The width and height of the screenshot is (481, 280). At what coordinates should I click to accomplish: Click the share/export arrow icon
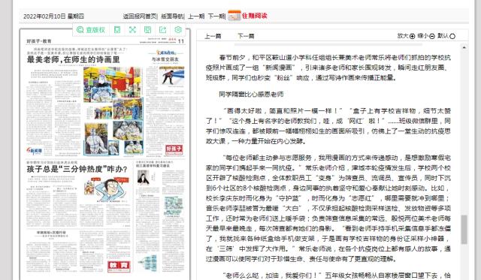coord(162,30)
